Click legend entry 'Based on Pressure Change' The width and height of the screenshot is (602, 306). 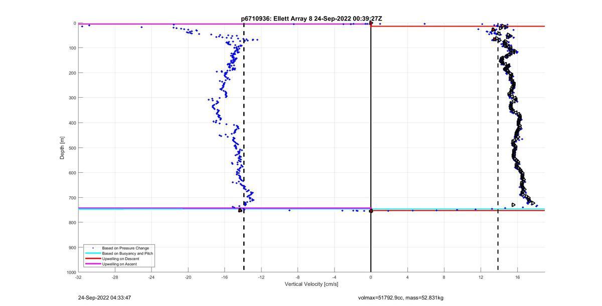[x=125, y=248]
